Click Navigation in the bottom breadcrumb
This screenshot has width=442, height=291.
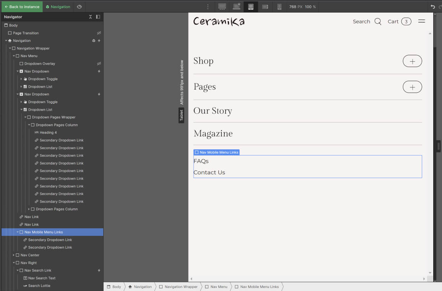(140, 287)
